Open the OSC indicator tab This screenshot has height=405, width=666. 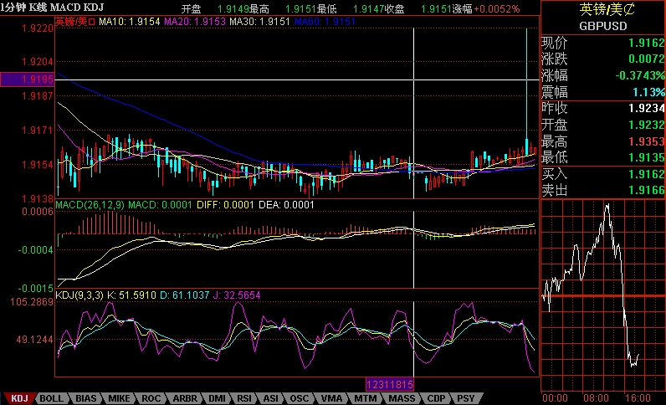[x=300, y=398]
